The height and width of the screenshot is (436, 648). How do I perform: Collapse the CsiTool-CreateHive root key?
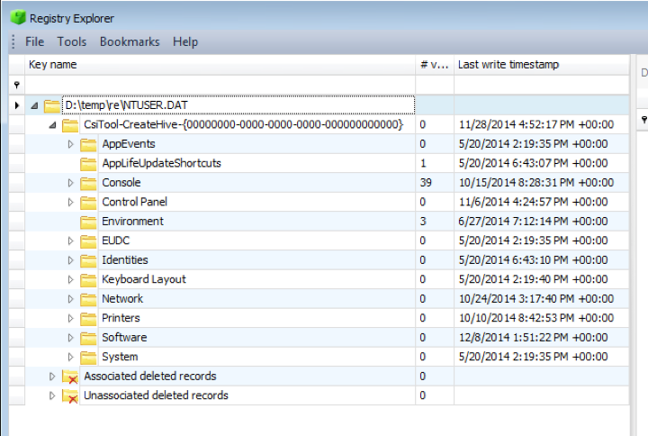[x=52, y=125]
